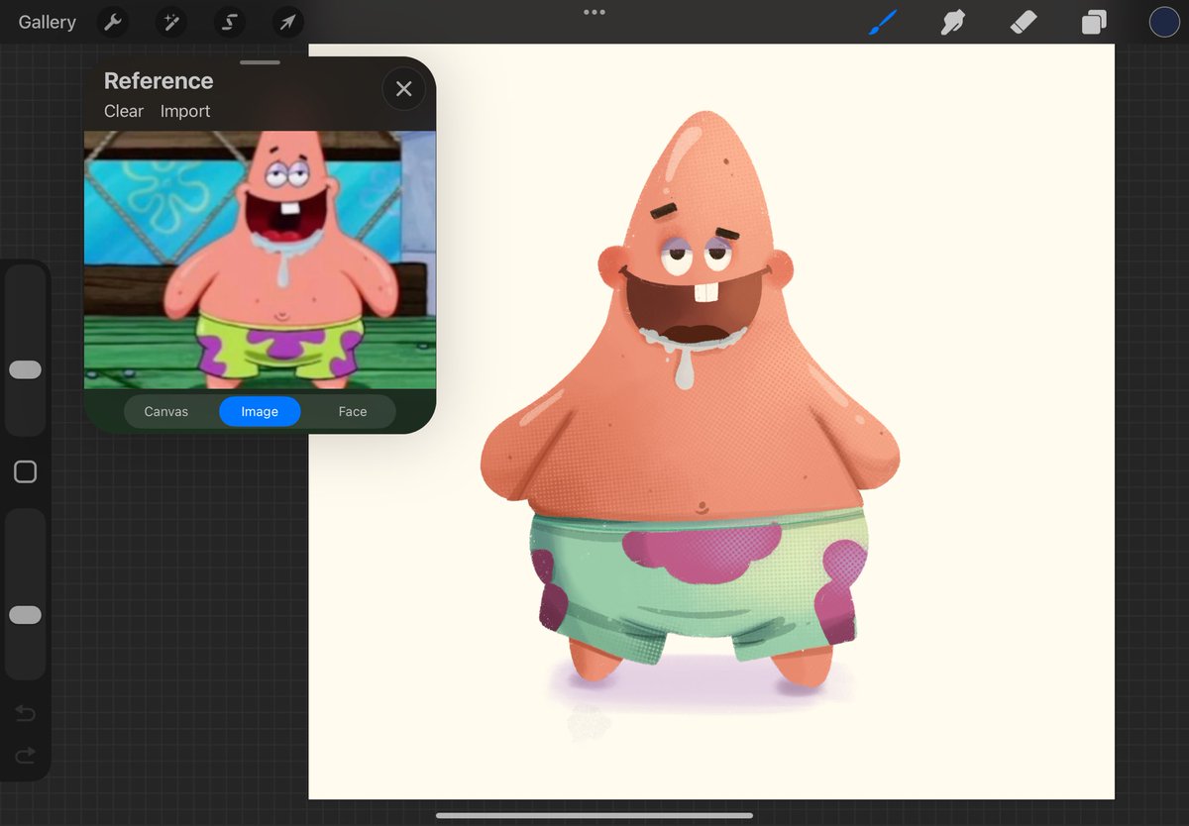Click the three-dot menu at top center

click(594, 12)
